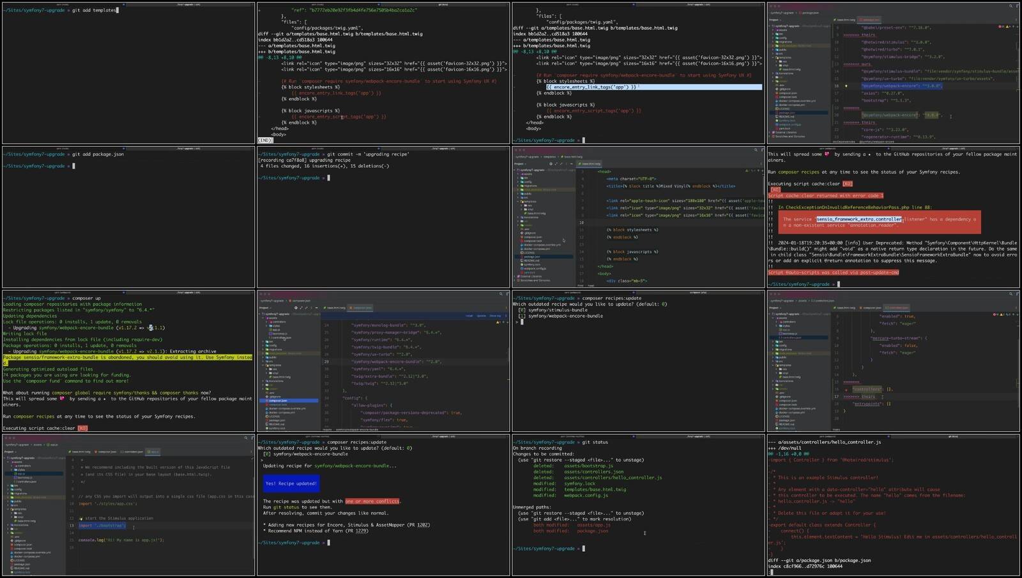The image size is (1022, 578).
Task: Switch to controllers.json tab in app.js window
Action: click(132, 452)
